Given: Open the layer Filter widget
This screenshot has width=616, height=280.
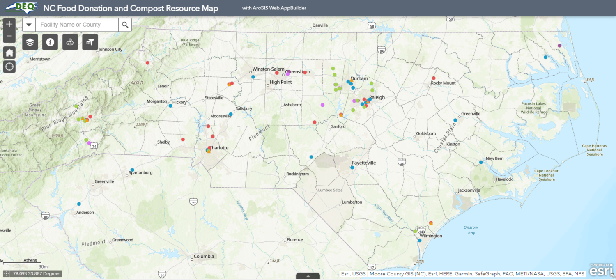Looking at the screenshot, I should point(90,41).
